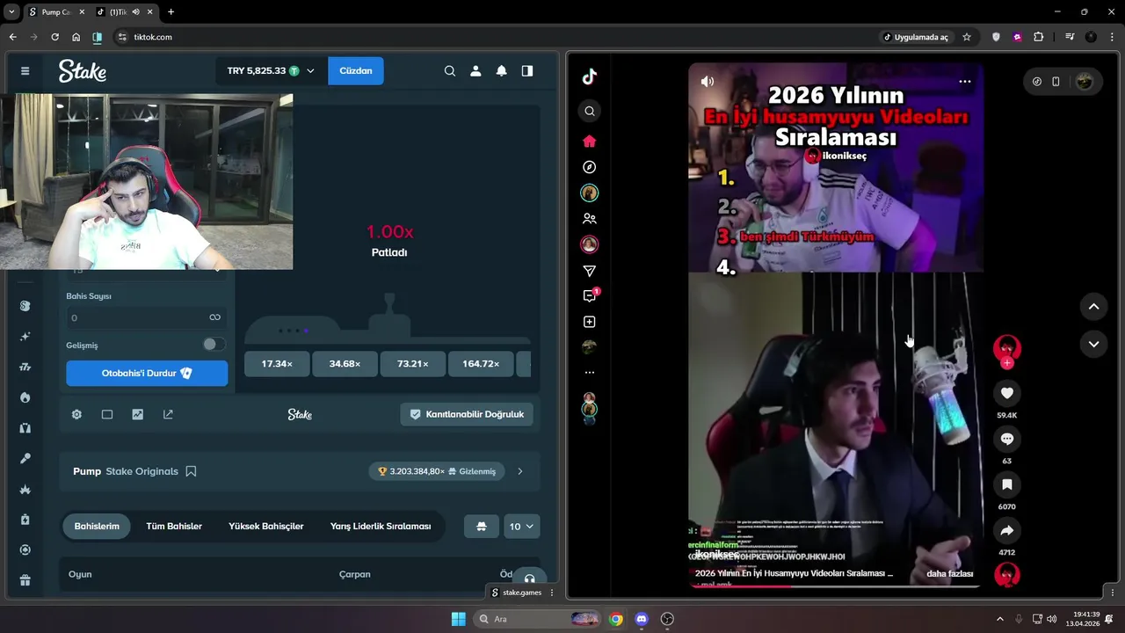Switch to Yüksek Bahisçiler tab

(266, 527)
